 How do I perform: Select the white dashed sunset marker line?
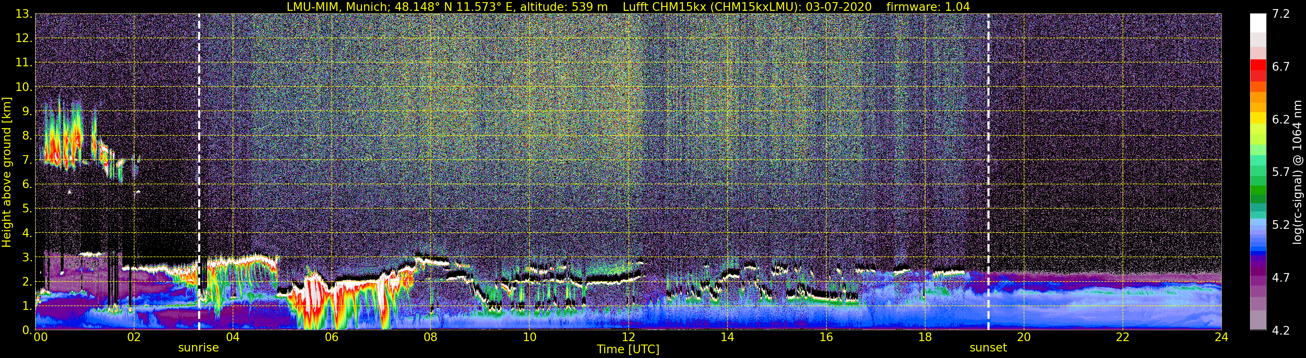pos(988,172)
